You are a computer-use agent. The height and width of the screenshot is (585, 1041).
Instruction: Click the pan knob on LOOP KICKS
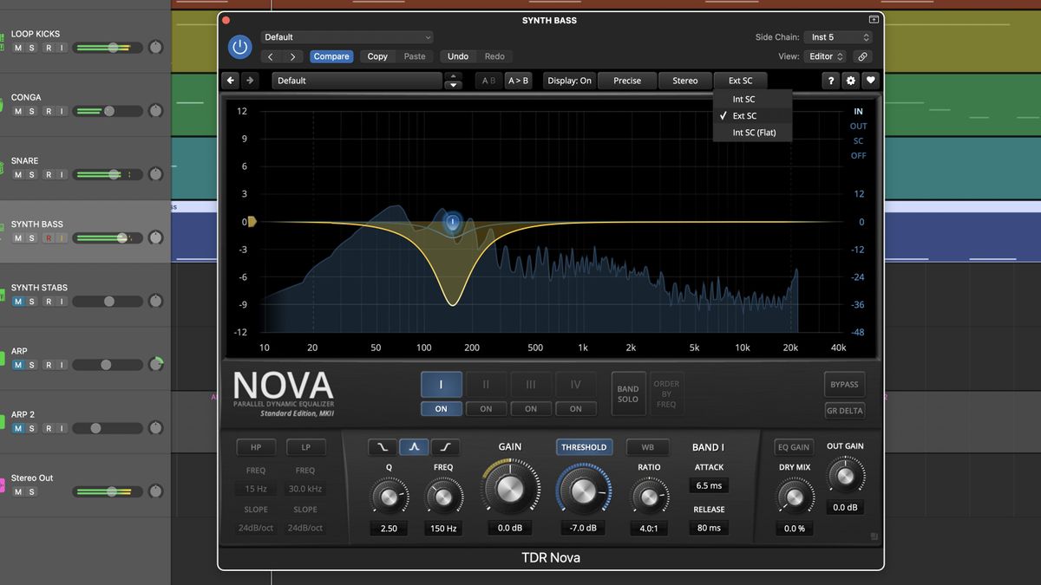pos(155,48)
